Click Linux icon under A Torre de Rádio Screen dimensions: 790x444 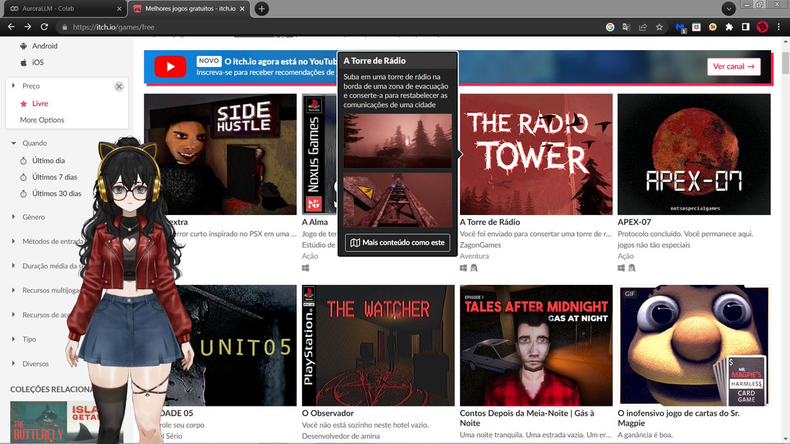click(473, 268)
